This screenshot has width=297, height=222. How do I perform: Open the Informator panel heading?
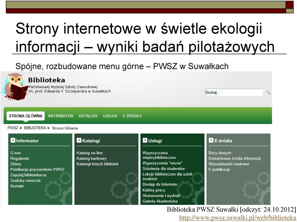[27, 141]
